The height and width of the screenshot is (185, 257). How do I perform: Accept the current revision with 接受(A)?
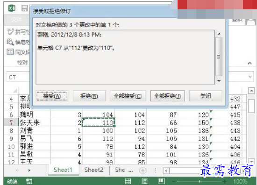(x=52, y=96)
